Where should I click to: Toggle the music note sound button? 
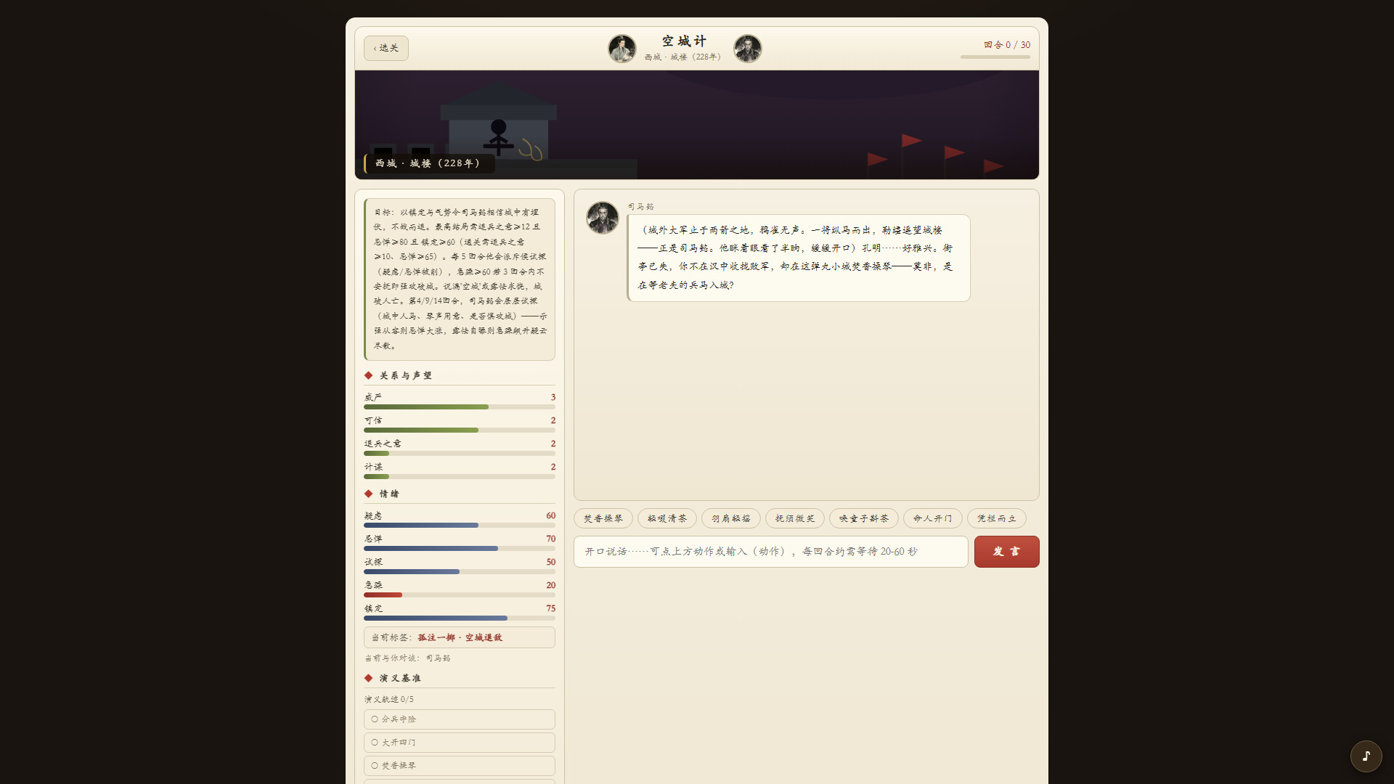click(1366, 756)
